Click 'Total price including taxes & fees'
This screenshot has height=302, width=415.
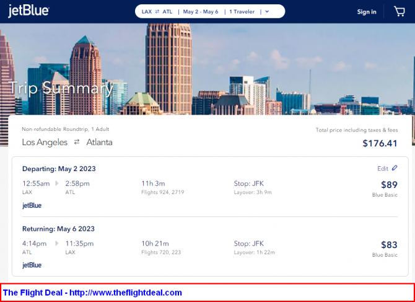357,130
